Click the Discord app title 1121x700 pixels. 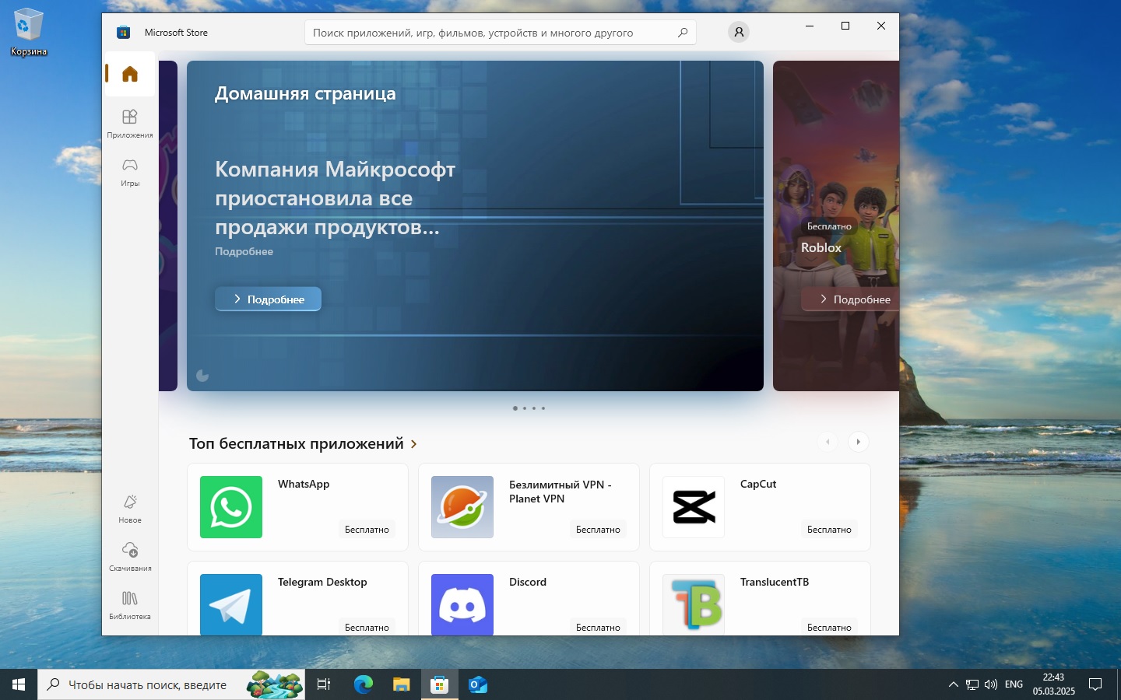(528, 582)
